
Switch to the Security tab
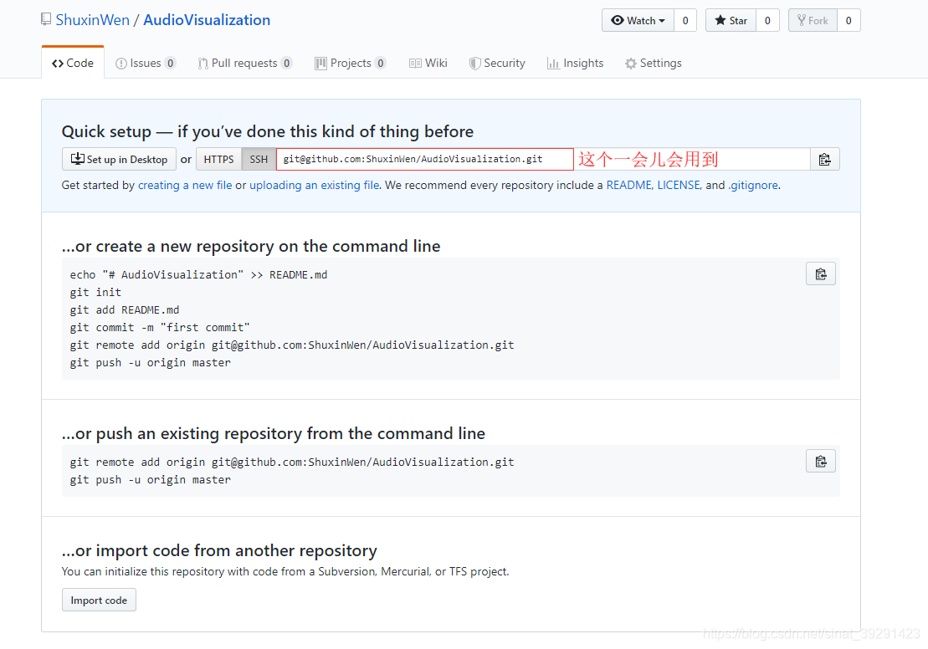pyautogui.click(x=497, y=63)
